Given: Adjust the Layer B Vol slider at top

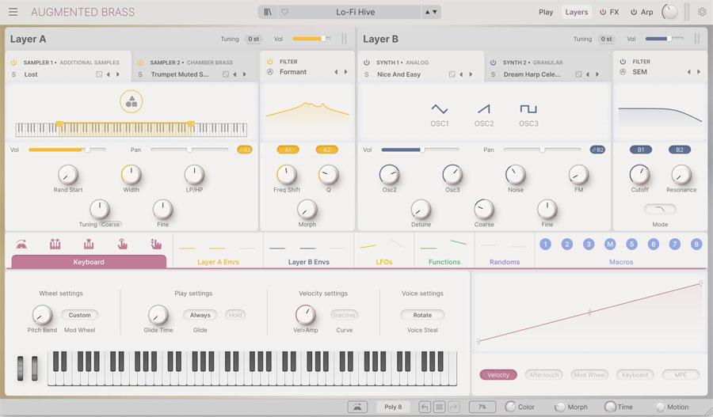Looking at the screenshot, I should 664,39.
